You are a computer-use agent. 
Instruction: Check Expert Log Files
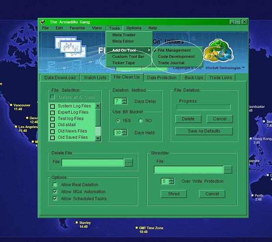coord(52,112)
